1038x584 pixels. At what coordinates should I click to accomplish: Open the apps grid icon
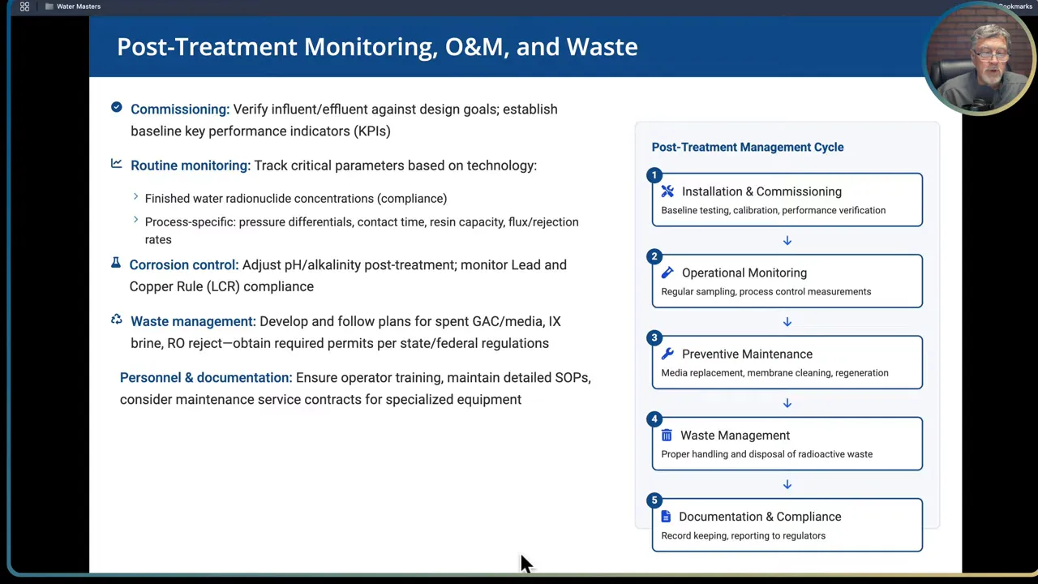[24, 6]
